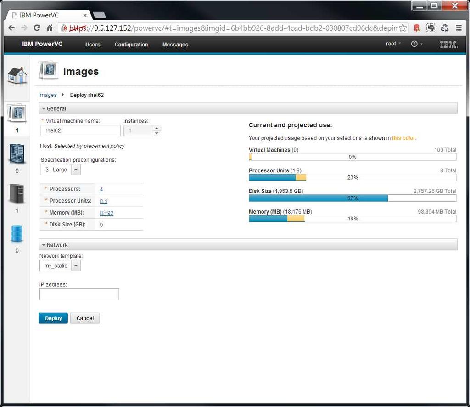Click 'Selected by placement policy' host text
The image size is (470, 407).
pos(89,146)
